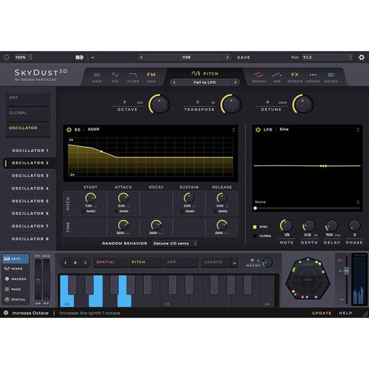Screen dimensions: 369x369
Task: Select Oscillator 3 in the list
Action: pos(30,176)
